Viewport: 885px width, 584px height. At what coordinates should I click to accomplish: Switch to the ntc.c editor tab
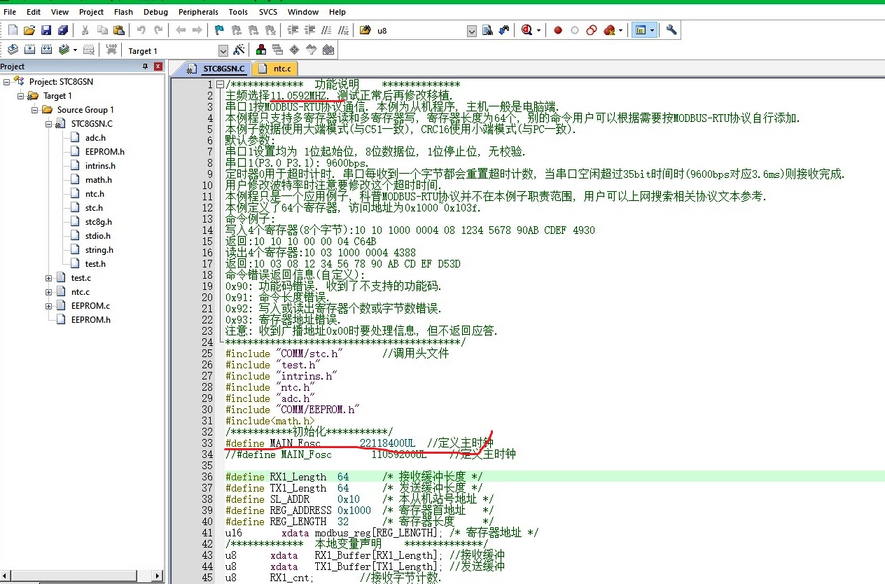(276, 69)
